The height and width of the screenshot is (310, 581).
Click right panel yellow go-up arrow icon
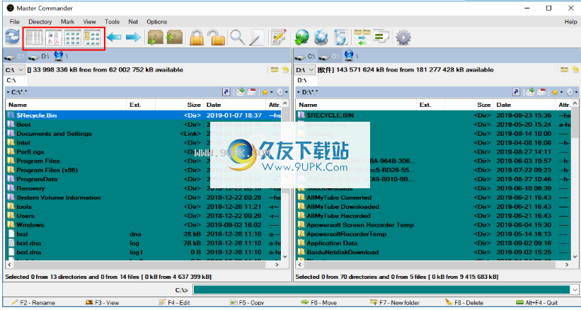(x=575, y=69)
